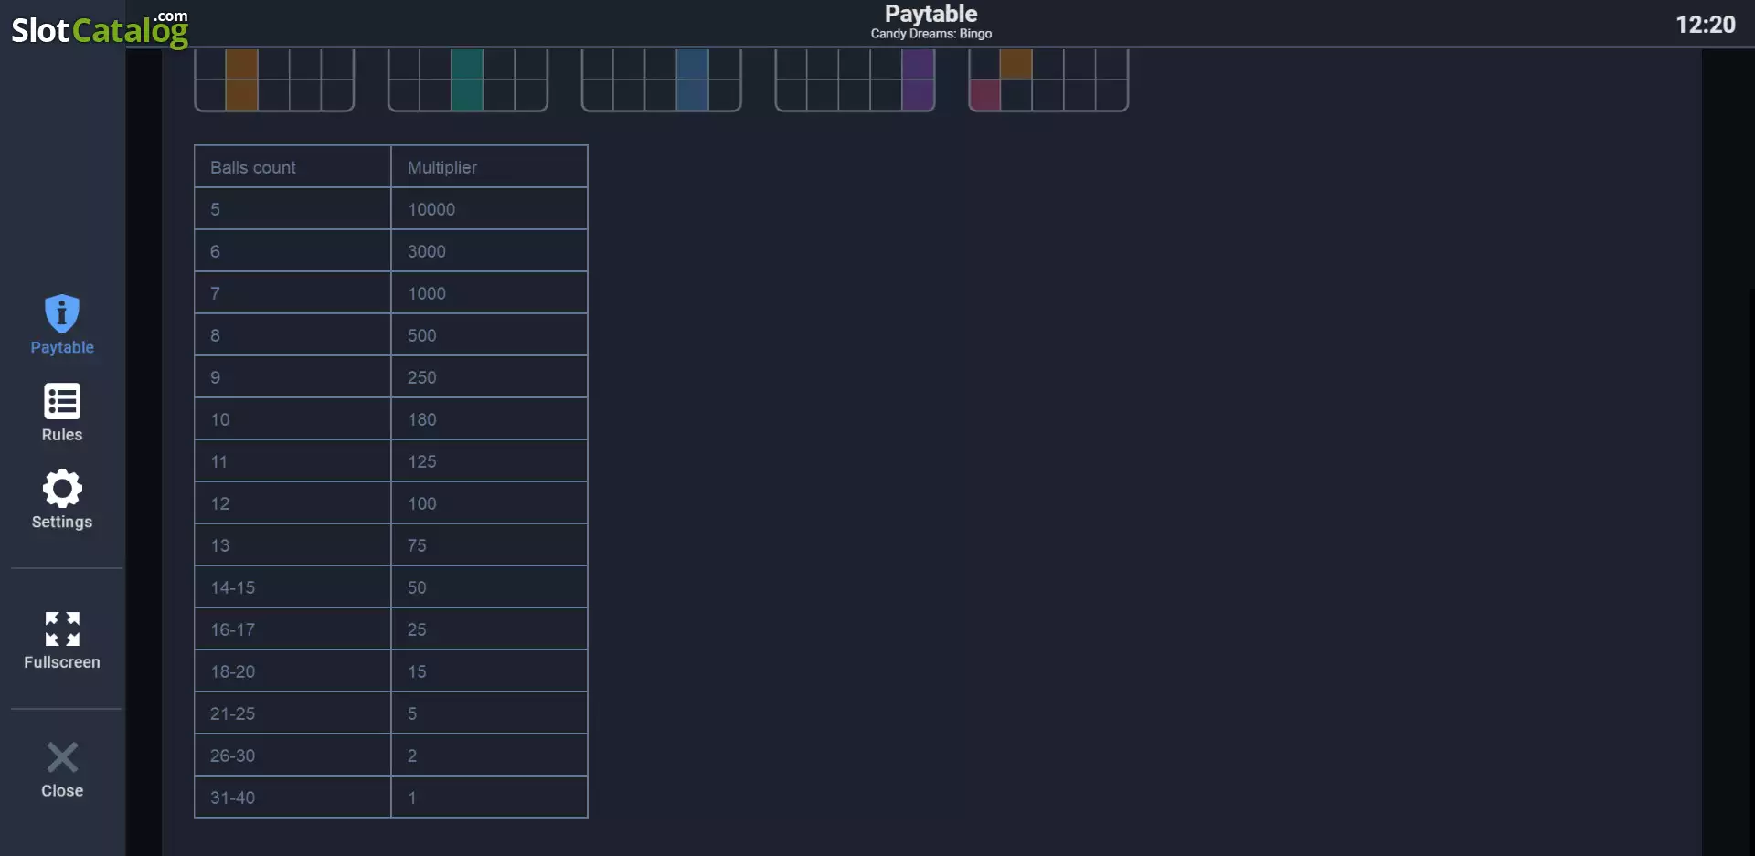Click the 14-15 balls count cell
This screenshot has width=1755, height=856.
click(292, 587)
